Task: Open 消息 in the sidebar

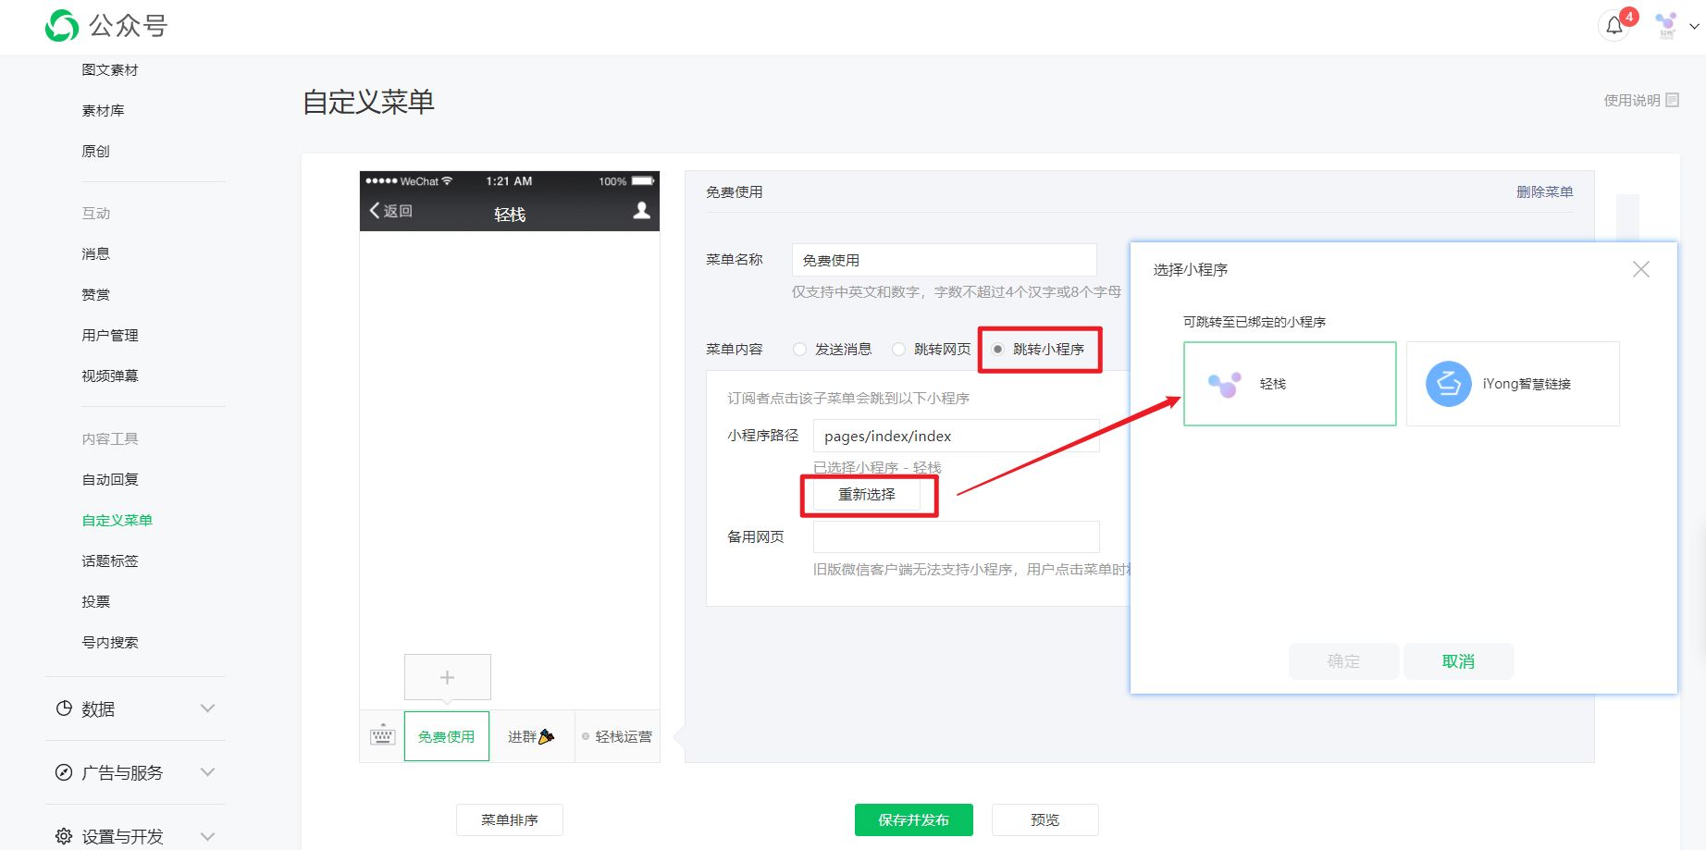Action: coord(95,253)
